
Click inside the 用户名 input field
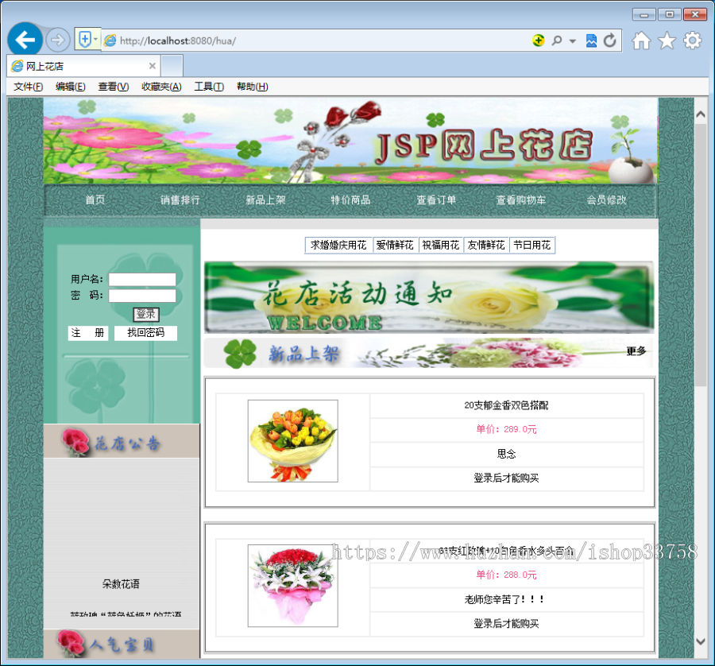pos(144,280)
